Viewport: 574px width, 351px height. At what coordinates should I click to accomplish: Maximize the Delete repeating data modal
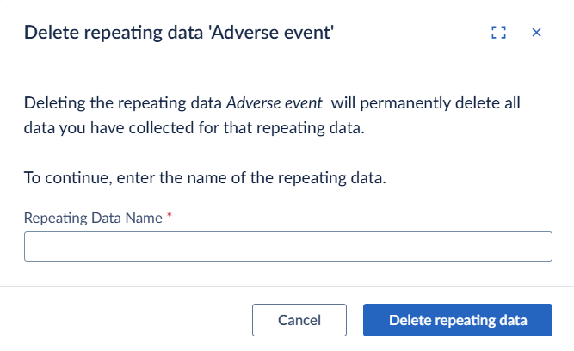click(x=498, y=33)
